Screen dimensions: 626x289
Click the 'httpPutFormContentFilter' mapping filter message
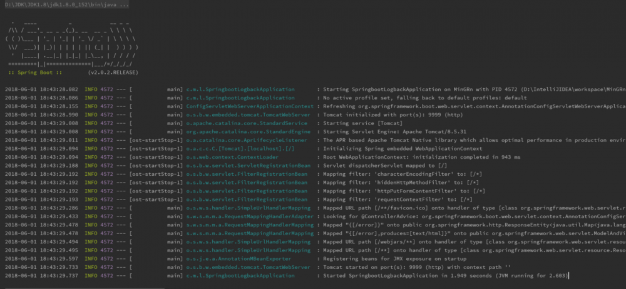pos(404,191)
